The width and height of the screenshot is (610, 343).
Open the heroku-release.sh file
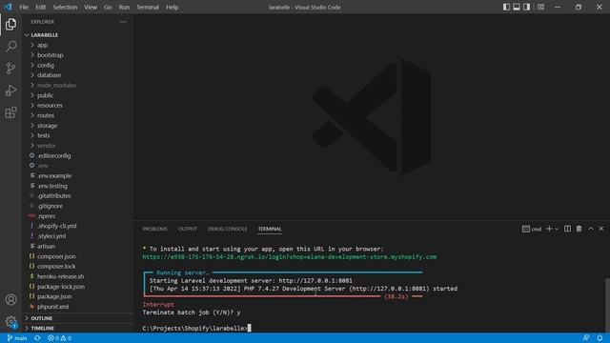pyautogui.click(x=78, y=276)
